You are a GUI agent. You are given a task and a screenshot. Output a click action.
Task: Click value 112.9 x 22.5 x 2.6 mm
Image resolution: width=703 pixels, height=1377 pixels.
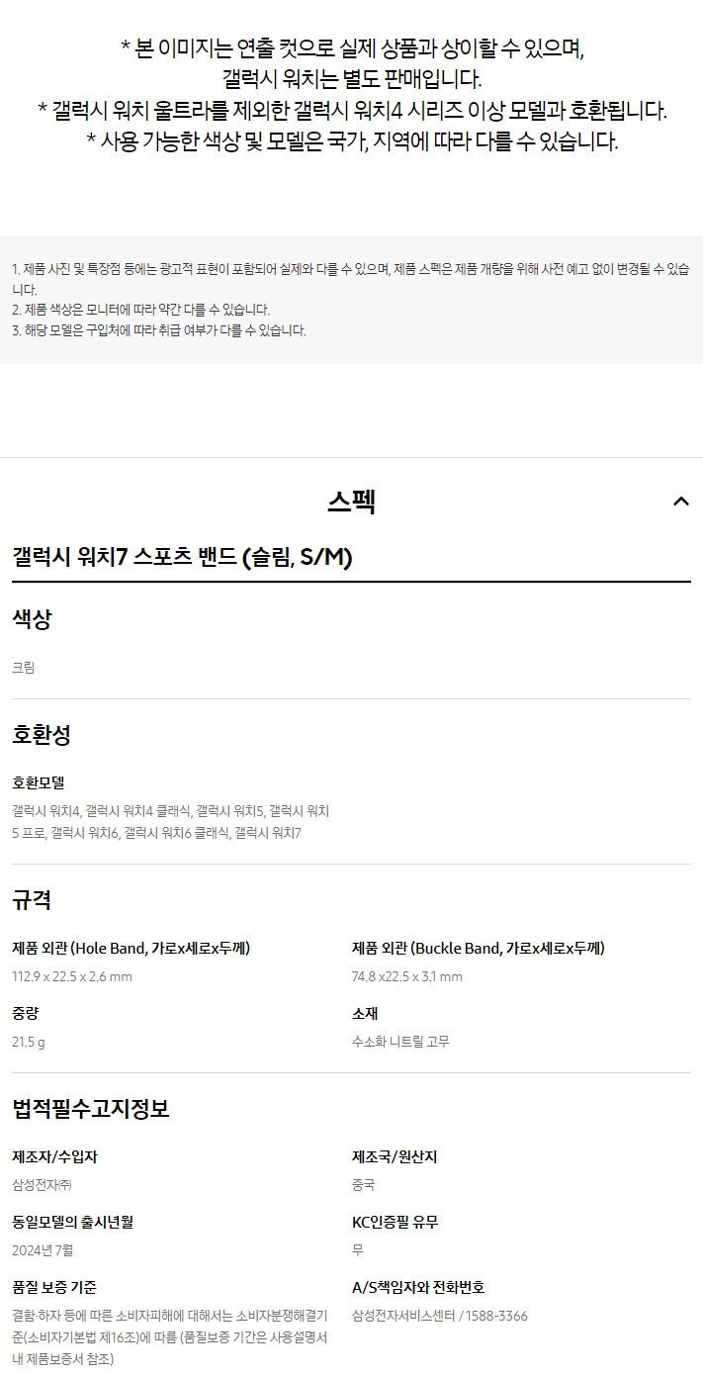tap(72, 976)
